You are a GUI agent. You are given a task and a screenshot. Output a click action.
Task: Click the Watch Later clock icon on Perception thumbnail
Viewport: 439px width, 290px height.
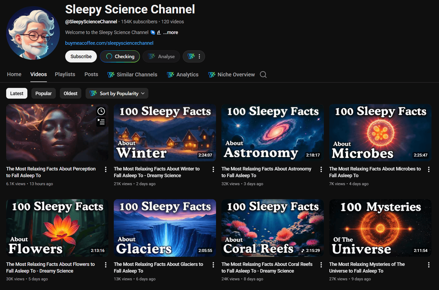101,111
